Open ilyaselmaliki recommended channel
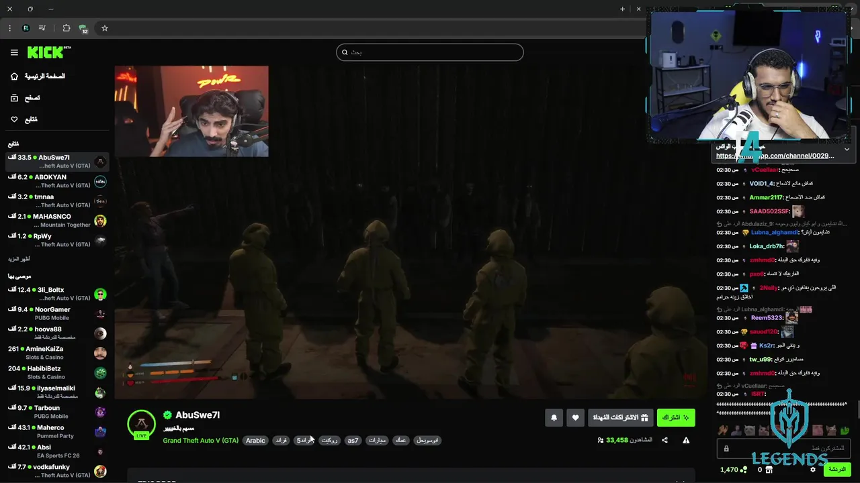The image size is (860, 483). (x=56, y=392)
